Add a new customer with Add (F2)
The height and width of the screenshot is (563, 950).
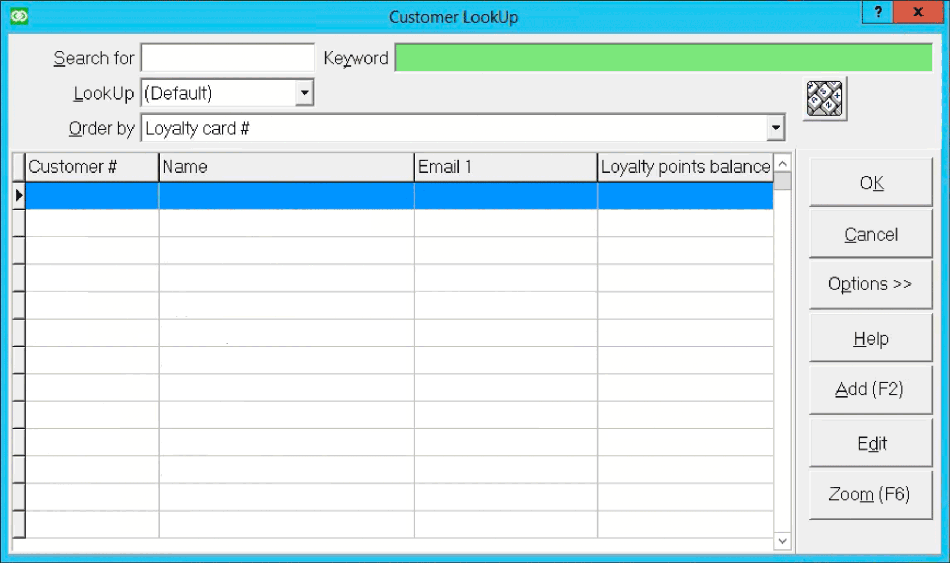pyautogui.click(x=870, y=389)
